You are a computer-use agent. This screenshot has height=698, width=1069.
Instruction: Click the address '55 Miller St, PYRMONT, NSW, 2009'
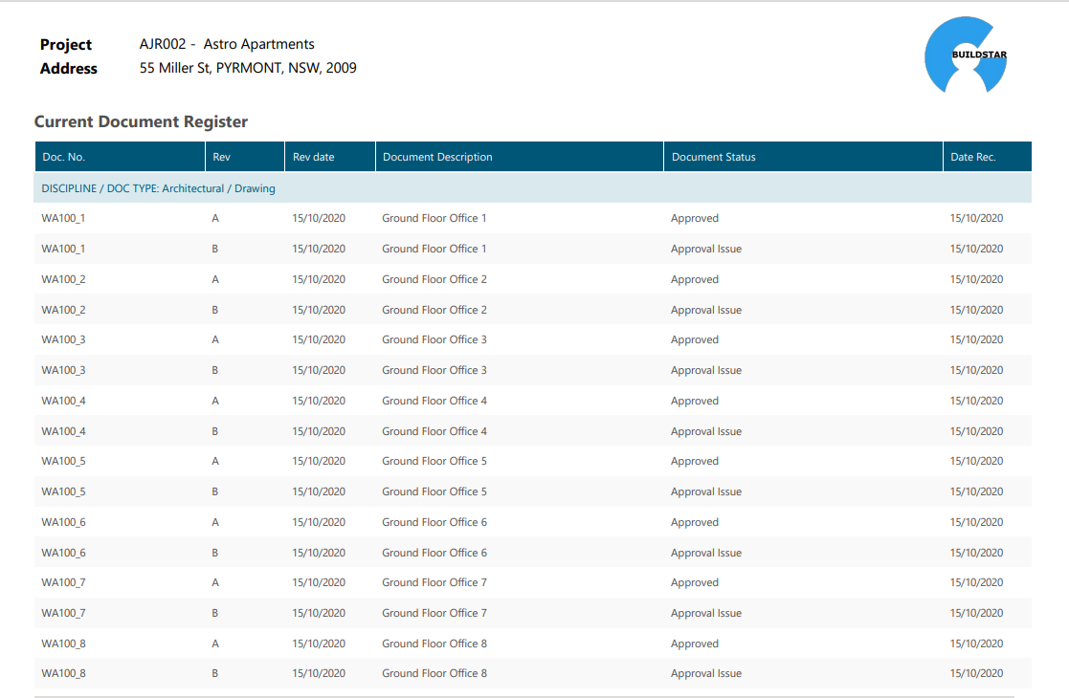[x=248, y=68]
